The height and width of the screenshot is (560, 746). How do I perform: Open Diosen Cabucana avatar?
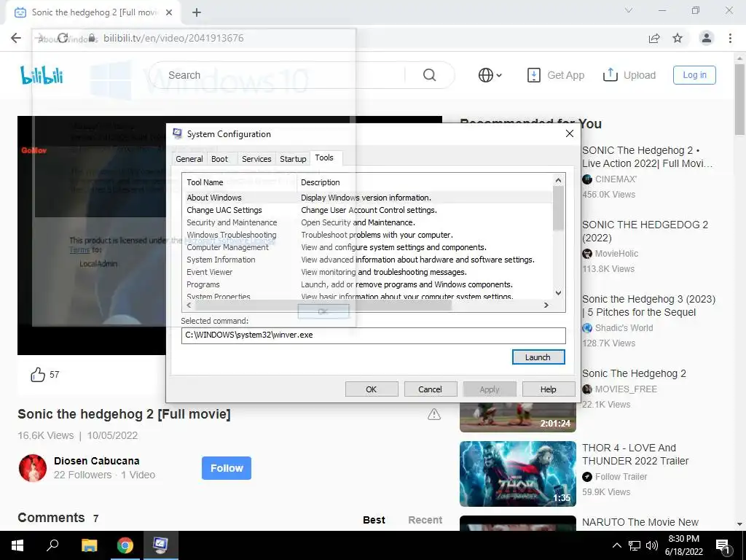pyautogui.click(x=33, y=468)
